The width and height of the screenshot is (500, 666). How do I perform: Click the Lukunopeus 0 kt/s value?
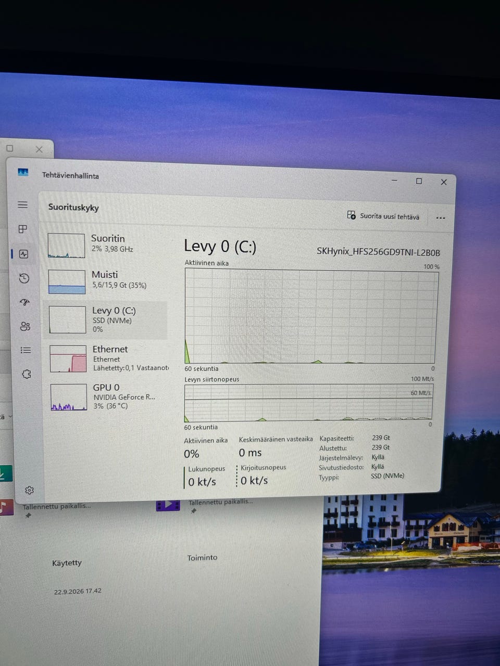(x=202, y=482)
